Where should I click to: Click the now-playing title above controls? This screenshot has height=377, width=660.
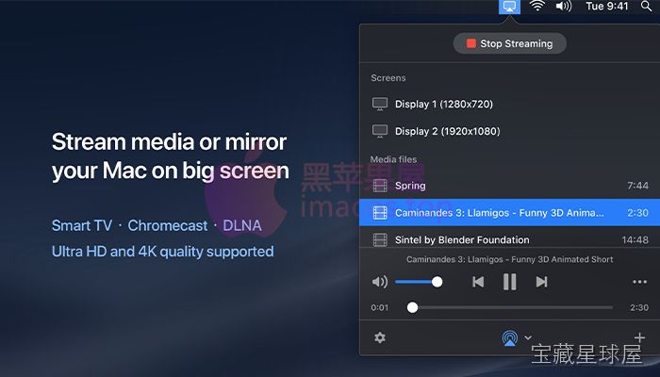point(510,259)
